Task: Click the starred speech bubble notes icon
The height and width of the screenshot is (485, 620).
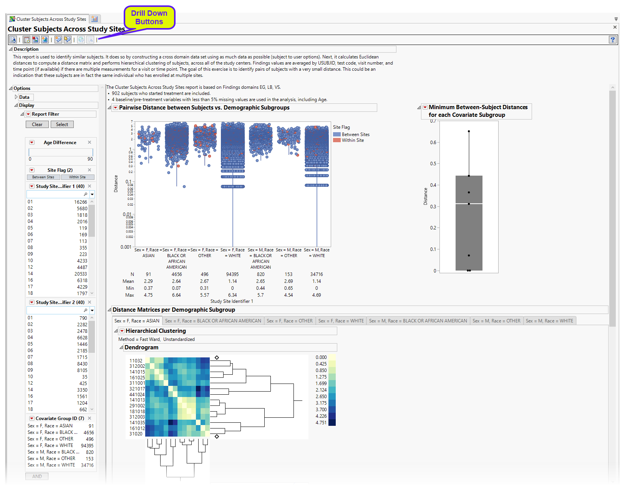Action: point(58,40)
